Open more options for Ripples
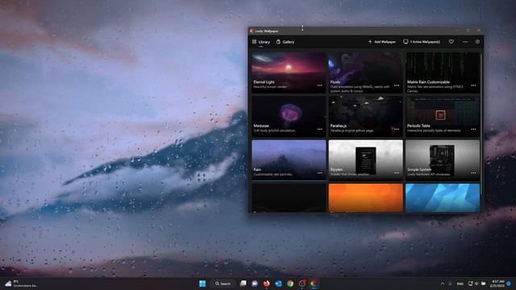Image resolution: width=516 pixels, height=290 pixels. (x=397, y=173)
